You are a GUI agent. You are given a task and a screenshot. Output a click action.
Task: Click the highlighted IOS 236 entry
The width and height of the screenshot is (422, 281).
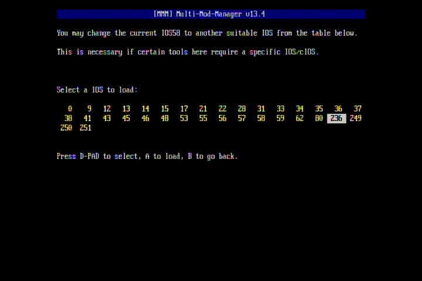[336, 118]
